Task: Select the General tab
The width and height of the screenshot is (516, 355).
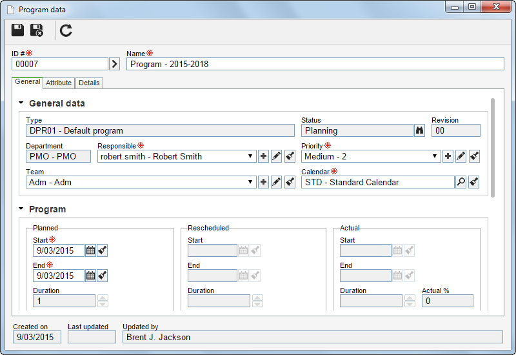Action: point(27,82)
